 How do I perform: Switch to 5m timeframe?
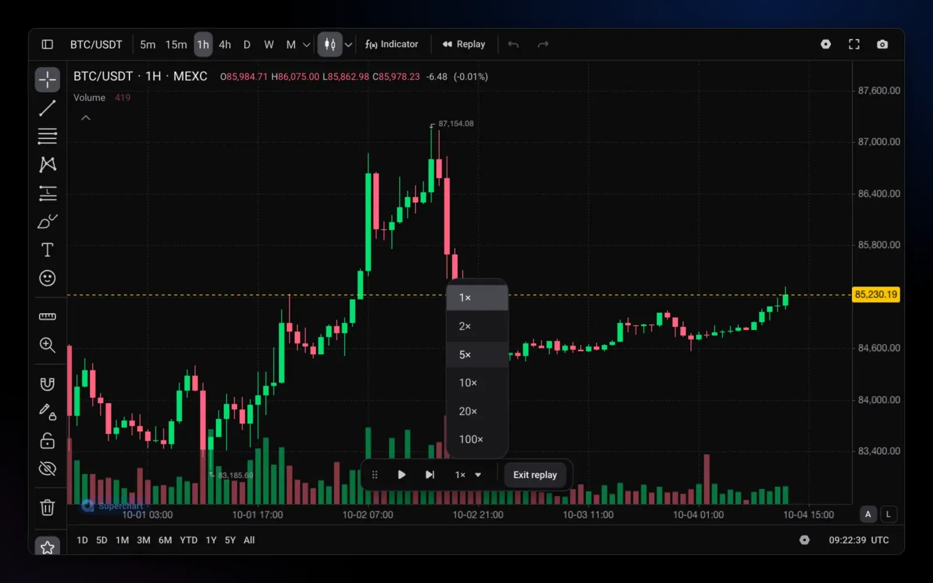(148, 44)
